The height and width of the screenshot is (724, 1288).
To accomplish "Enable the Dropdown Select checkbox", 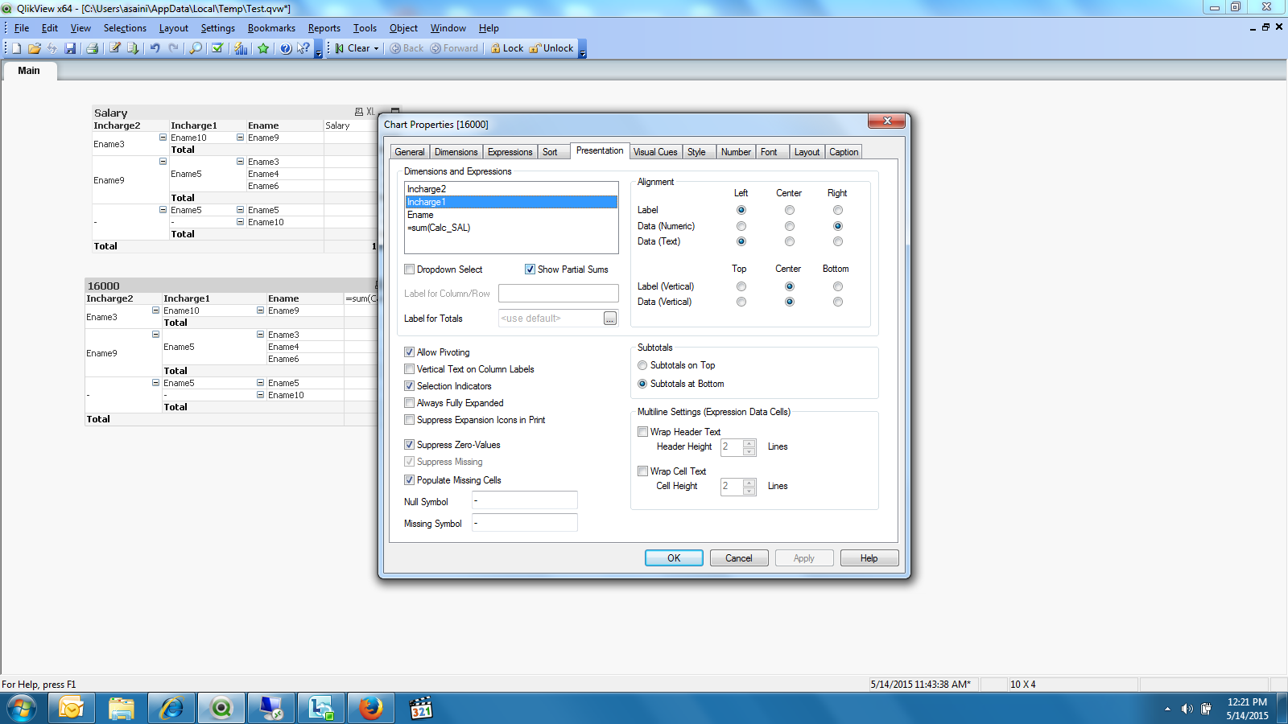I will 410,269.
